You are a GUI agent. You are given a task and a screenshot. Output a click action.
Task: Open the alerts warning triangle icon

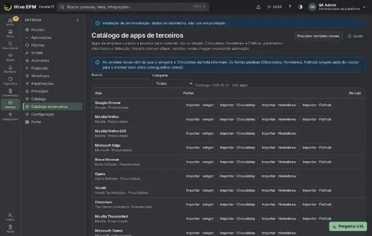(258, 7)
